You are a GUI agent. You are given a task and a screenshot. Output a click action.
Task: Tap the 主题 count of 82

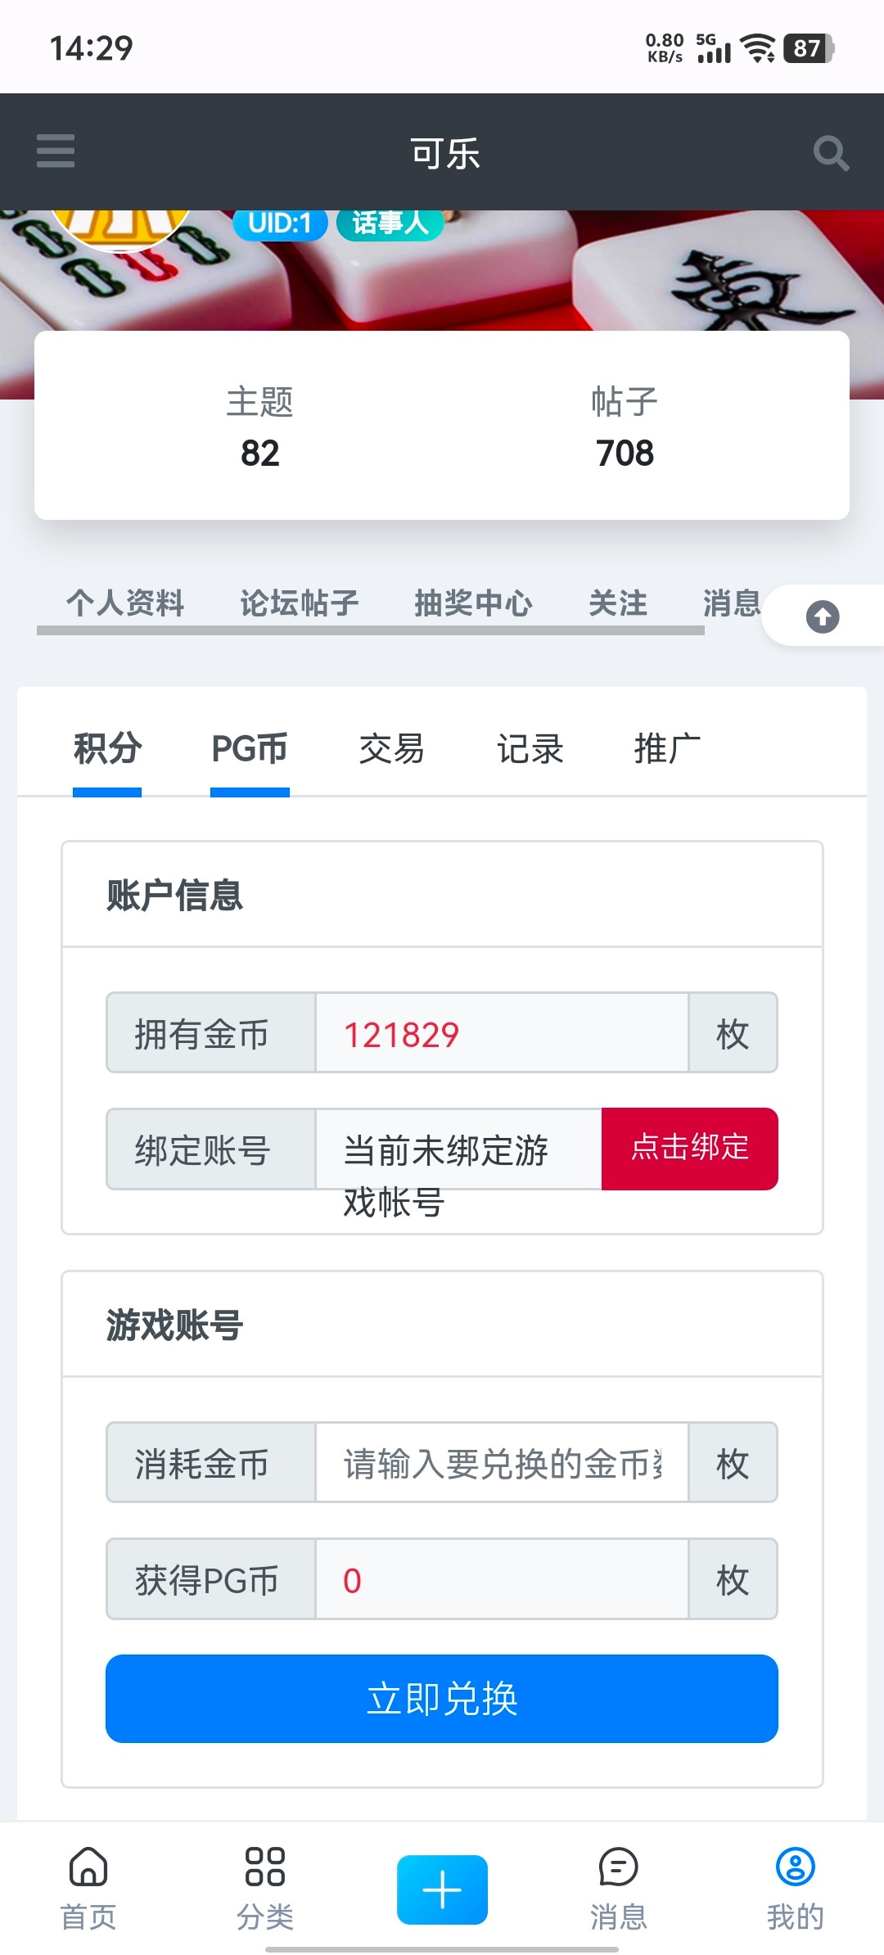click(x=260, y=453)
